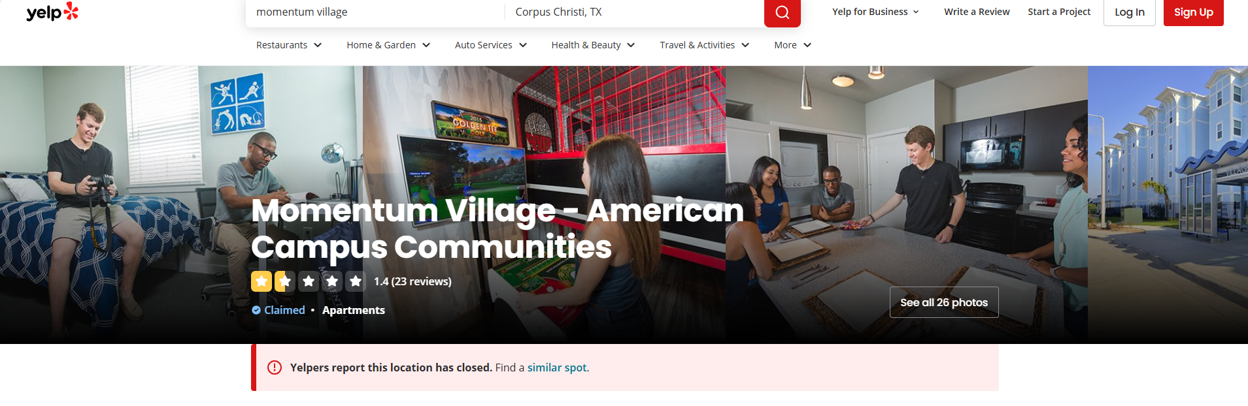Open the More categories menu
The image size is (1248, 406).
tap(792, 45)
